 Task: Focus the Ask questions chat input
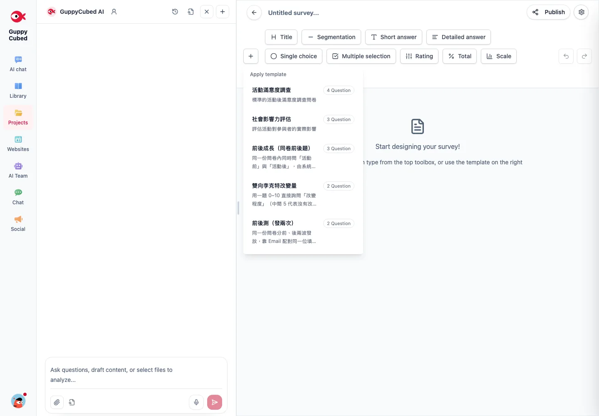click(x=136, y=375)
